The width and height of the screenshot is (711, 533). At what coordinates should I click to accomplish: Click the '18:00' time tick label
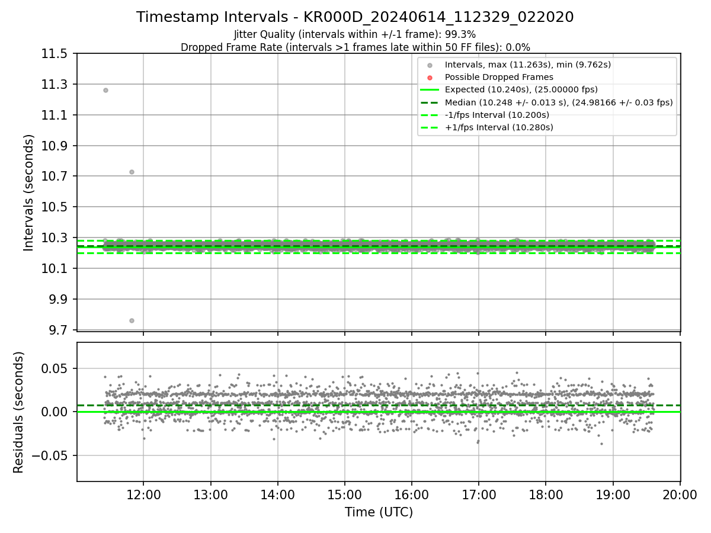coord(546,495)
